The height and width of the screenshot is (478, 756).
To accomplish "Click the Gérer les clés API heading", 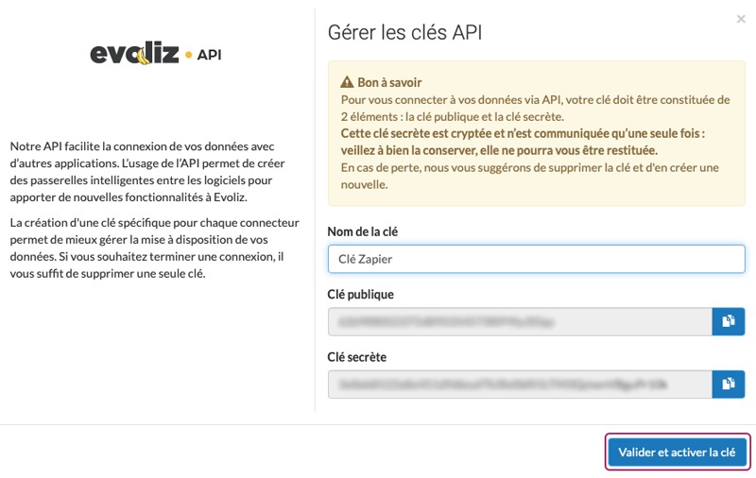I will 404,33.
